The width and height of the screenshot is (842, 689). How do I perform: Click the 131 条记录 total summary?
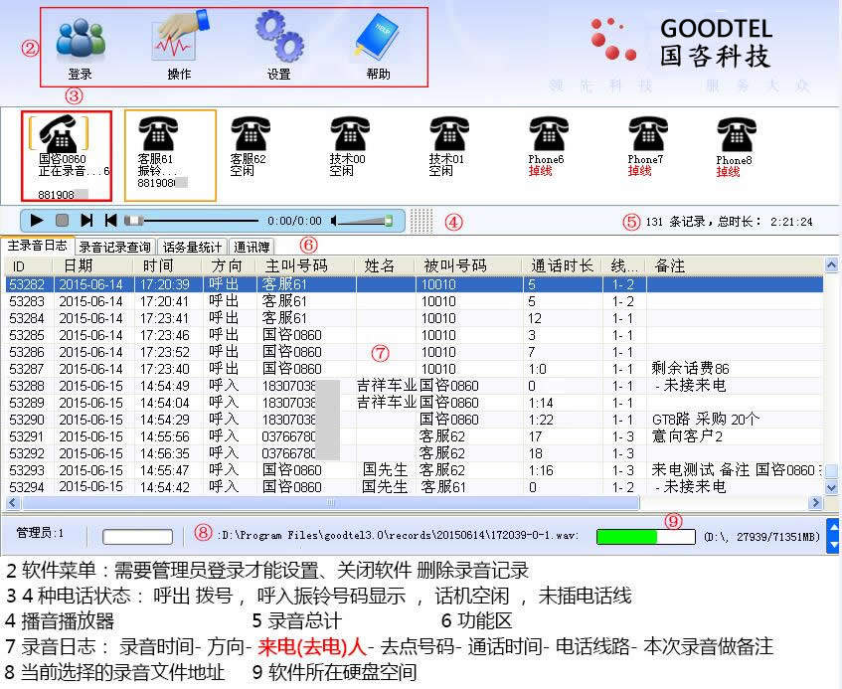(729, 222)
